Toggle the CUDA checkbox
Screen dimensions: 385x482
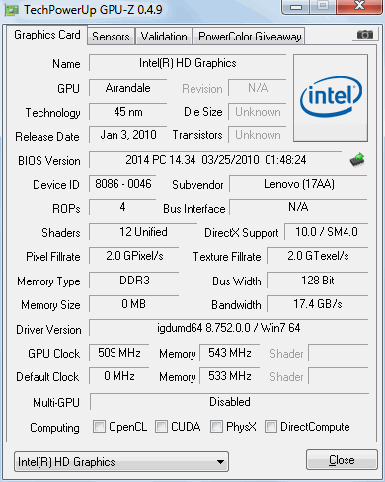click(x=161, y=426)
